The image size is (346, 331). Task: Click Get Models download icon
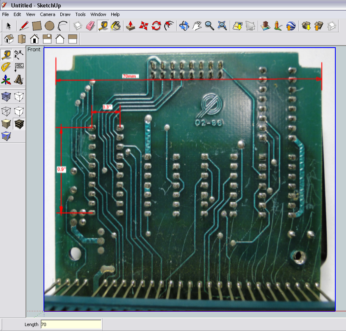click(306, 26)
